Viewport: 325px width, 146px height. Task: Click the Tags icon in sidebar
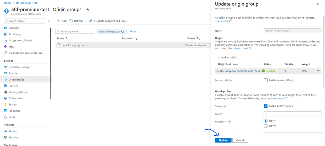(6, 47)
